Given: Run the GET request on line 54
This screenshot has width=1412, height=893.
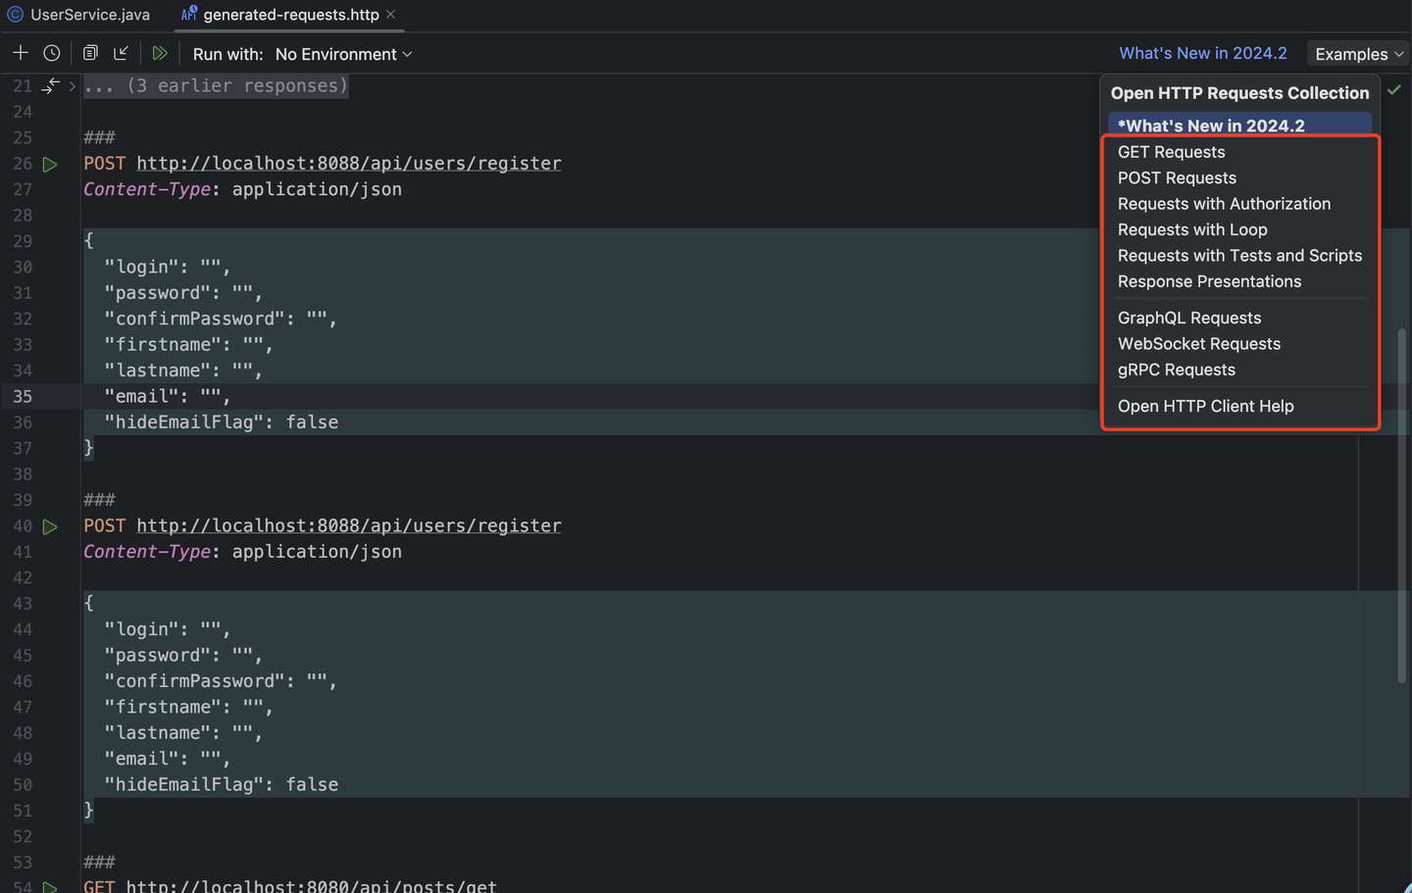Looking at the screenshot, I should [x=50, y=887].
